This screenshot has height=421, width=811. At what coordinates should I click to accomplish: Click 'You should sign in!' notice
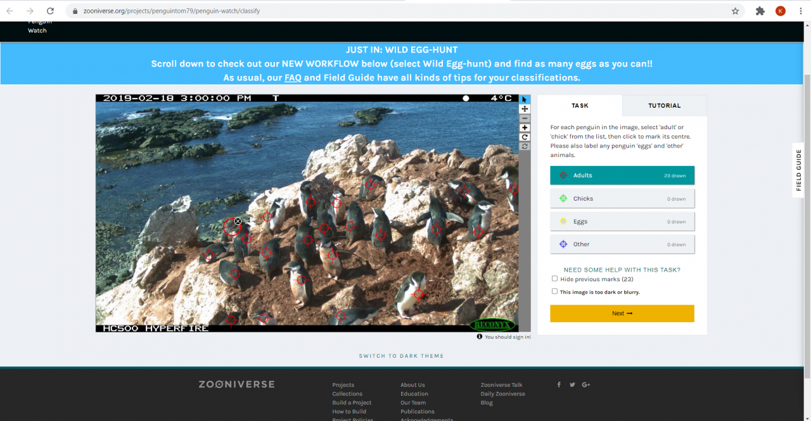click(x=508, y=337)
